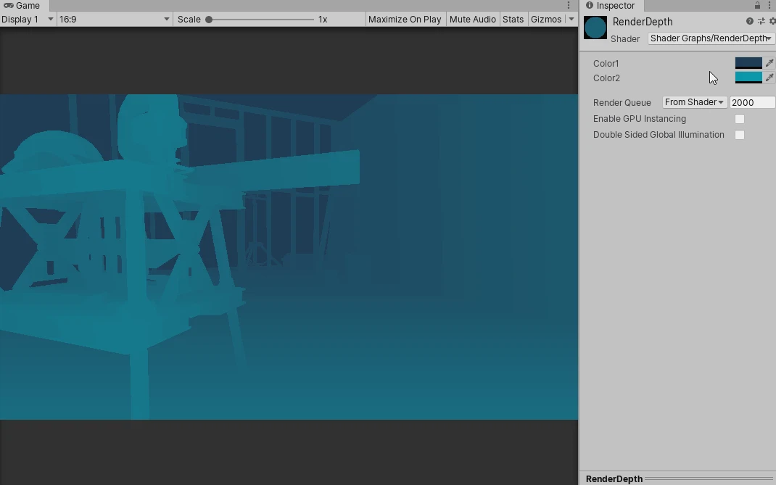Screen dimensions: 776x485
Task: Click the RenderDepth material name title
Action: [x=643, y=22]
